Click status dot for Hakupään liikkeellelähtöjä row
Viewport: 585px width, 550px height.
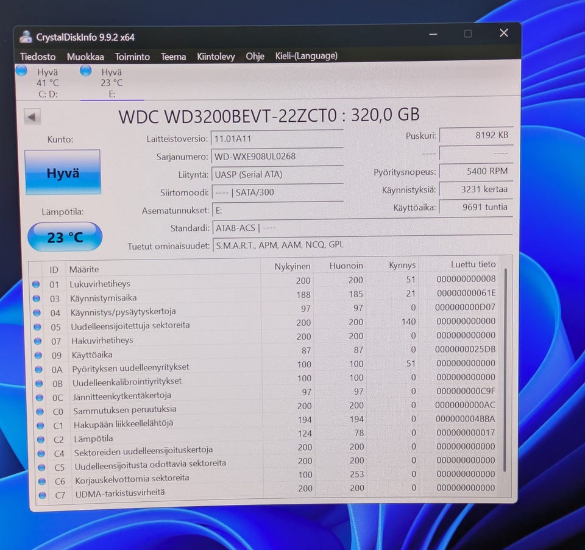pos(40,426)
